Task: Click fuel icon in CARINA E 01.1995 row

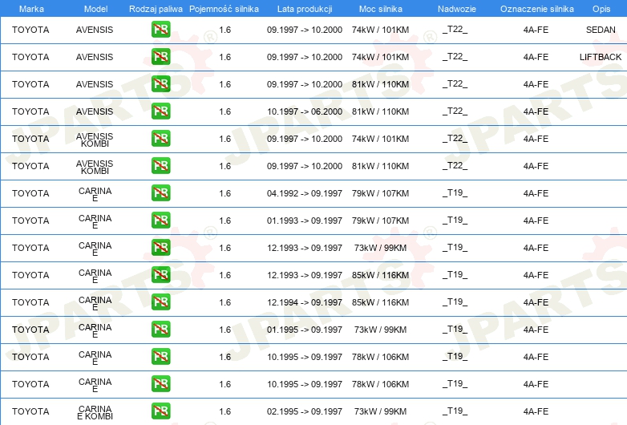Action: pyautogui.click(x=160, y=329)
